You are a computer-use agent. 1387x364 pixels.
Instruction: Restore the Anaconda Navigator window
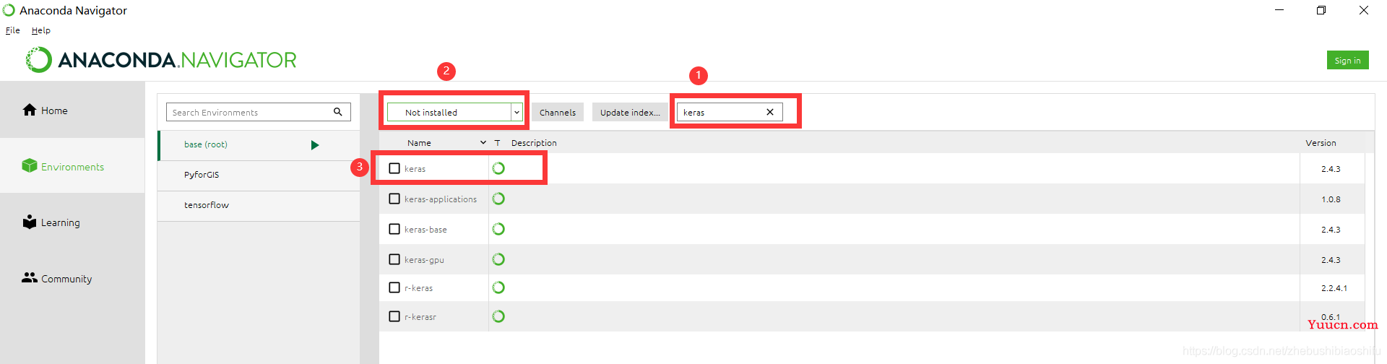click(x=1321, y=10)
